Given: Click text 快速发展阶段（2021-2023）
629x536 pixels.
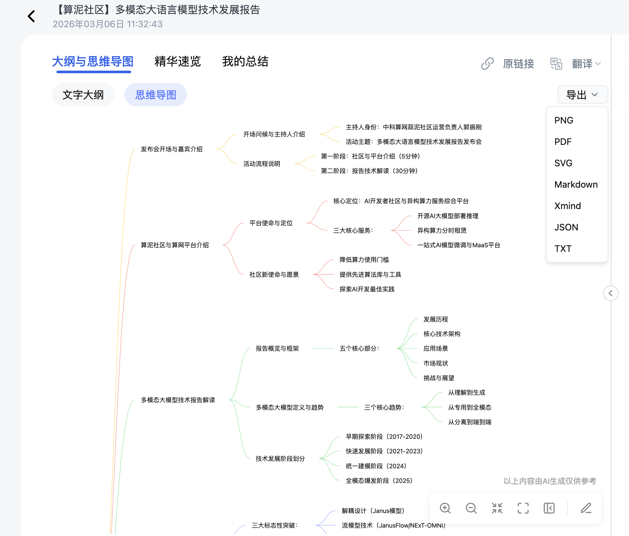Looking at the screenshot, I should coord(385,451).
